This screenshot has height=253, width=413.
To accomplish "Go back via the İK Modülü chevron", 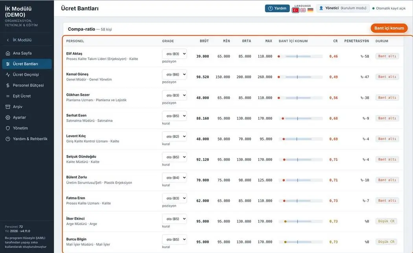I will pyautogui.click(x=7, y=40).
